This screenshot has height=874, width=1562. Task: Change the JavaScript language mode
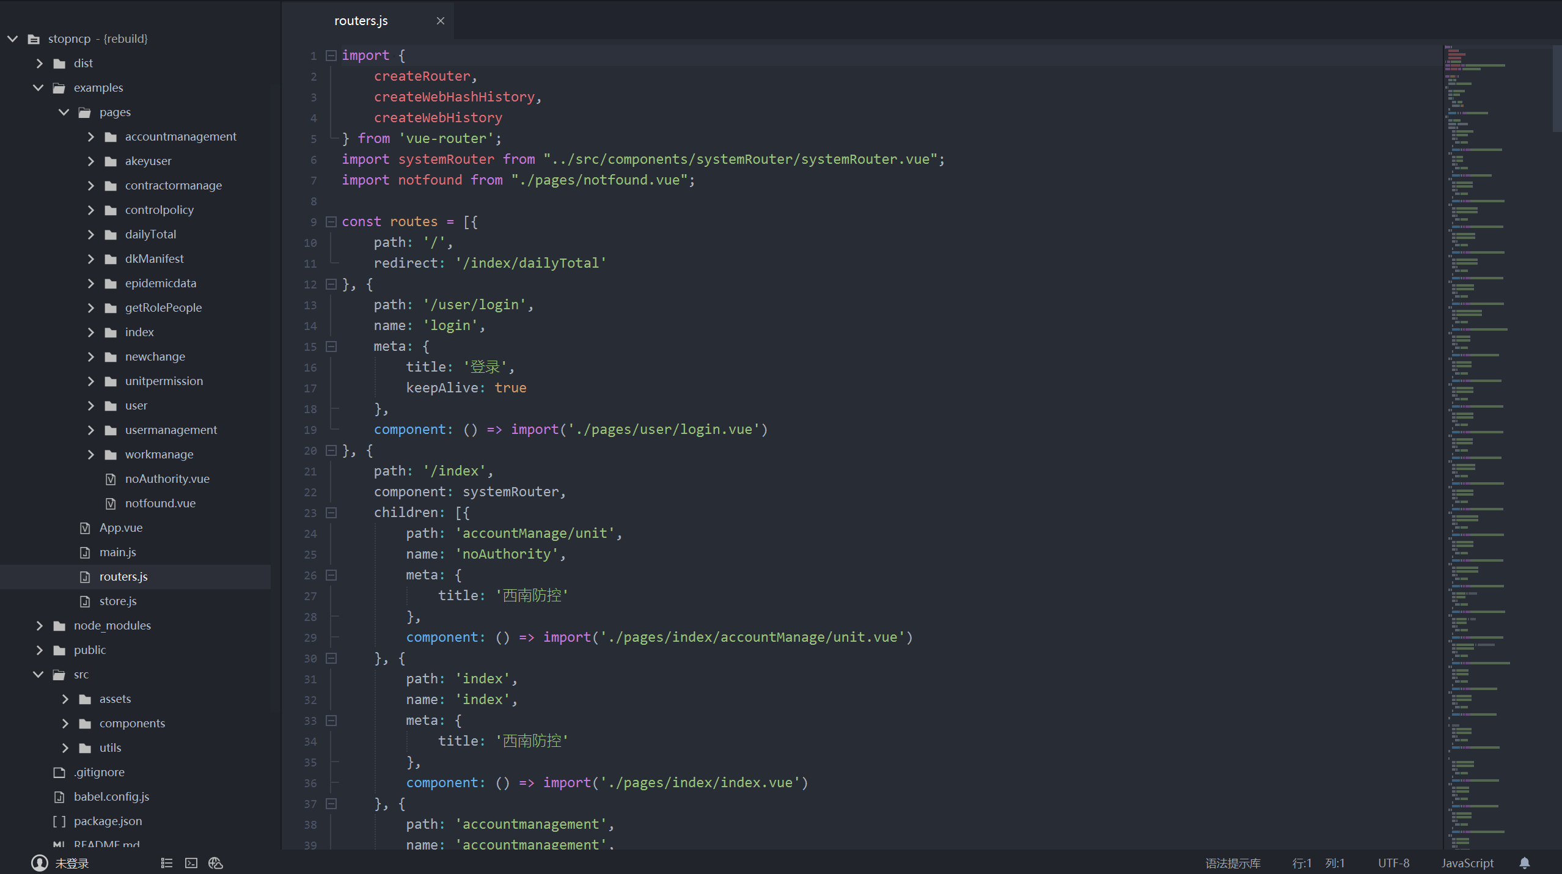click(1467, 863)
